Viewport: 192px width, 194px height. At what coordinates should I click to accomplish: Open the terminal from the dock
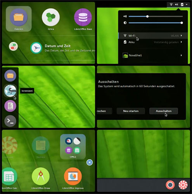[x=10, y=121]
